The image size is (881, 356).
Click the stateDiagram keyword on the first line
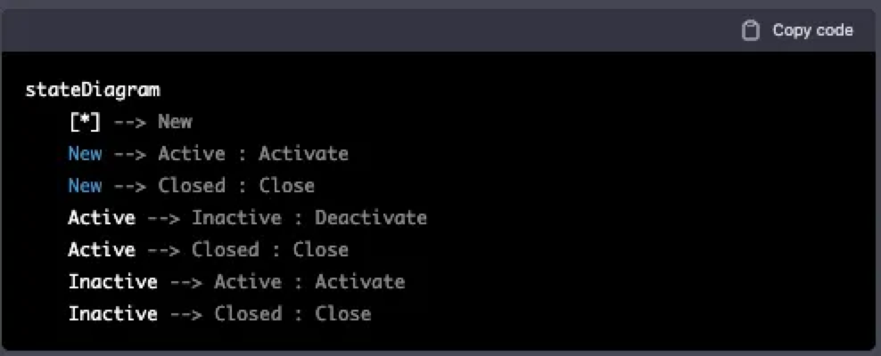coord(93,90)
